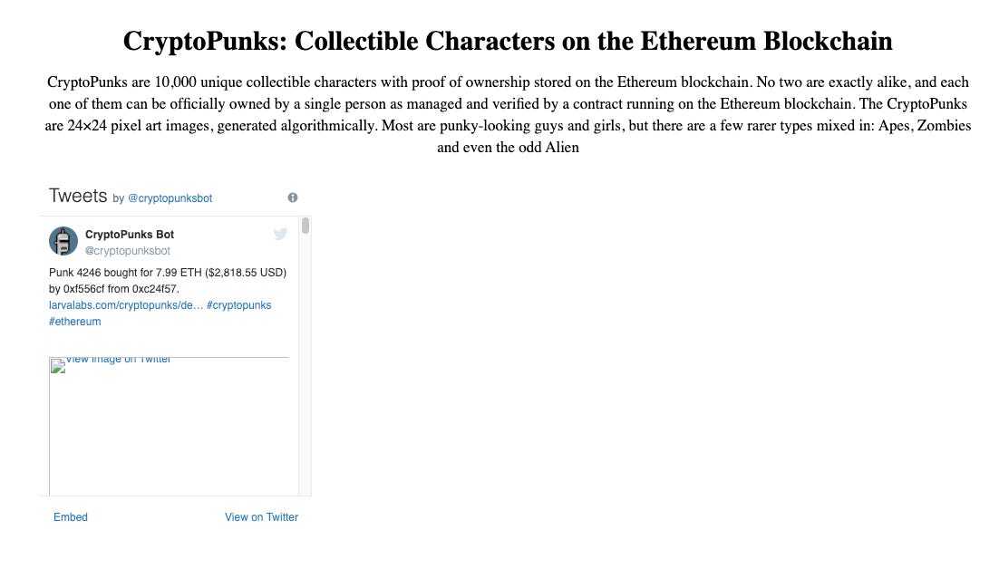Click the timeline scrollbar thumb

point(306,226)
